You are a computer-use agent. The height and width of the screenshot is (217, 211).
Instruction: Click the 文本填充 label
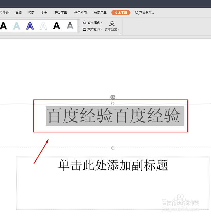pyautogui.click(x=93, y=22)
